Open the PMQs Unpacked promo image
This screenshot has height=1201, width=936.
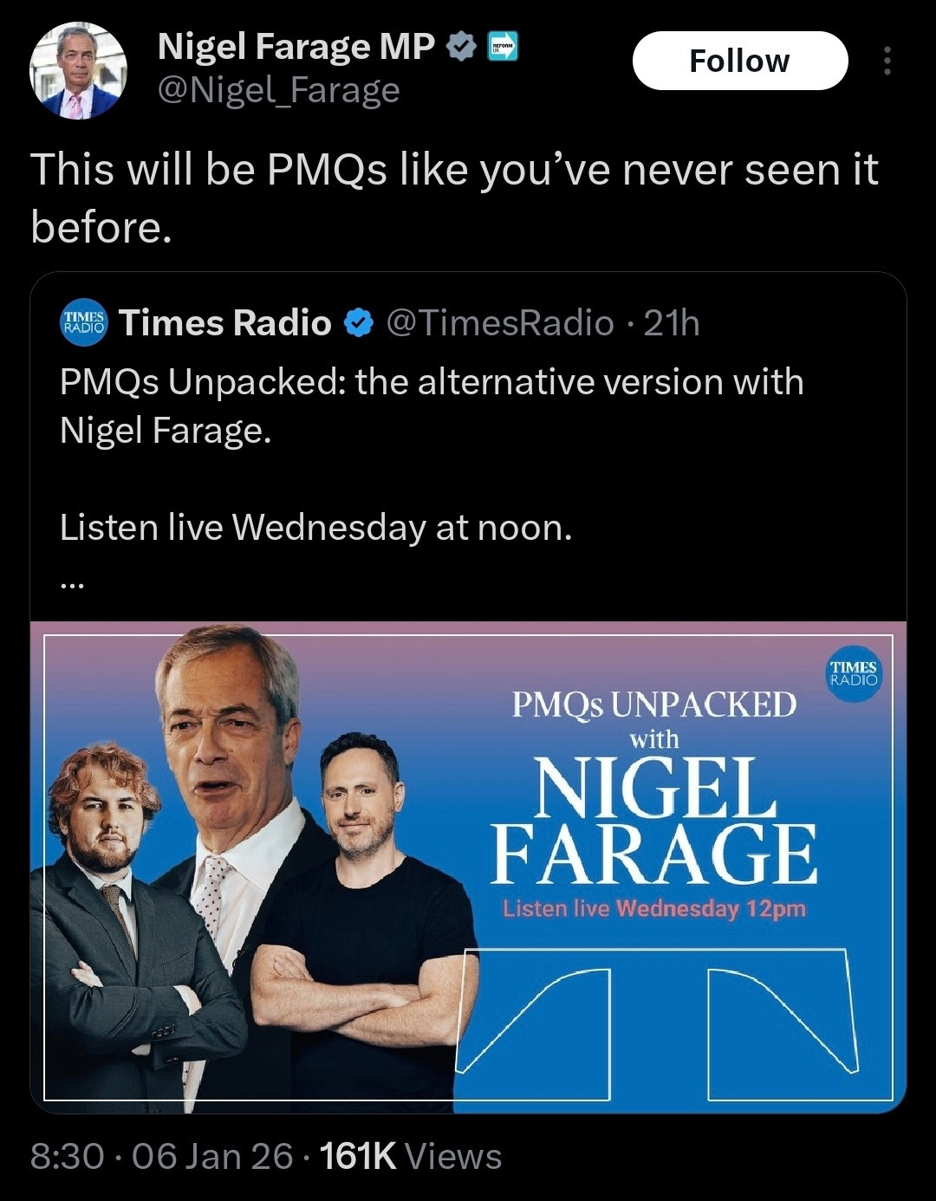468,867
